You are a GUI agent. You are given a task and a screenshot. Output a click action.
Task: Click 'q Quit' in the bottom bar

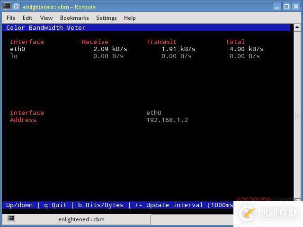(55, 205)
